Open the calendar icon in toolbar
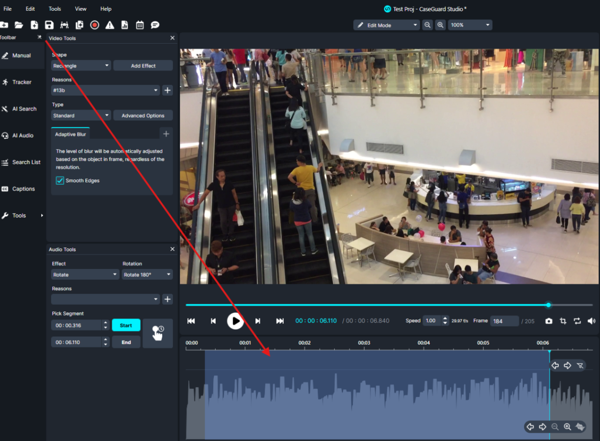The image size is (600, 441). [x=140, y=25]
